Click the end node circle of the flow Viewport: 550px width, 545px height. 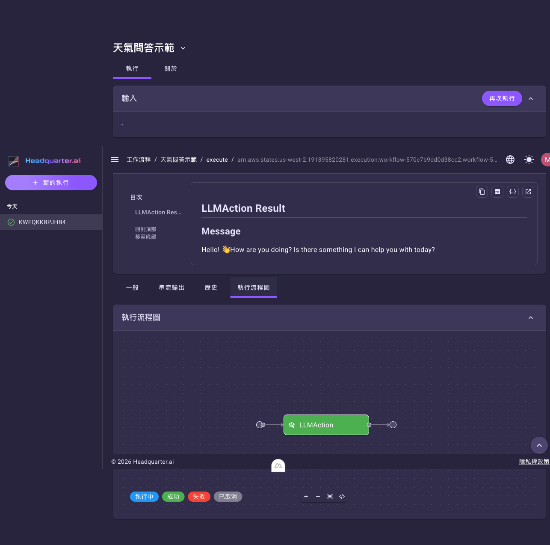[x=393, y=425]
